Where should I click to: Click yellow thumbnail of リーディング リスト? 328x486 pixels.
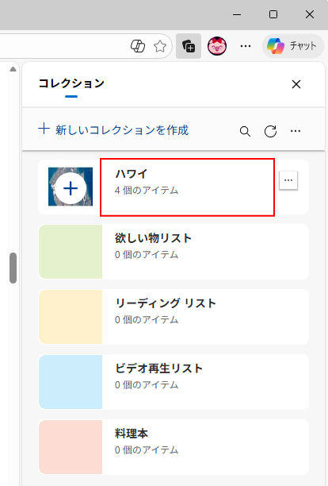point(71,317)
